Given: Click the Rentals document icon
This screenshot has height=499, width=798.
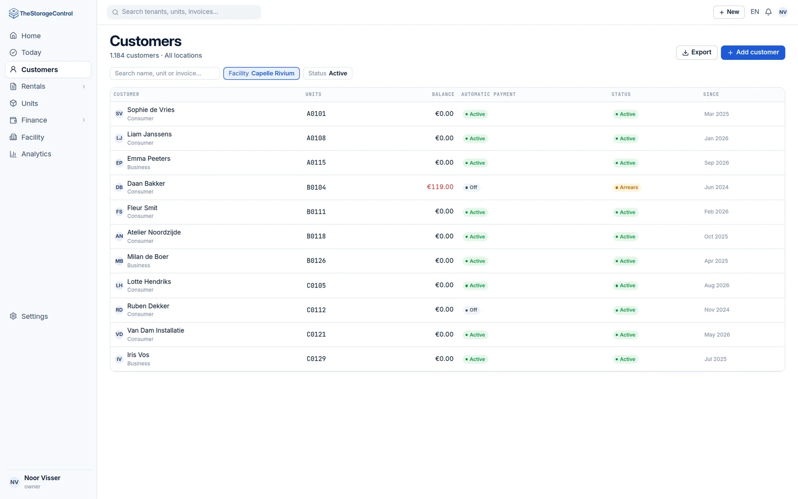Looking at the screenshot, I should pos(13,86).
